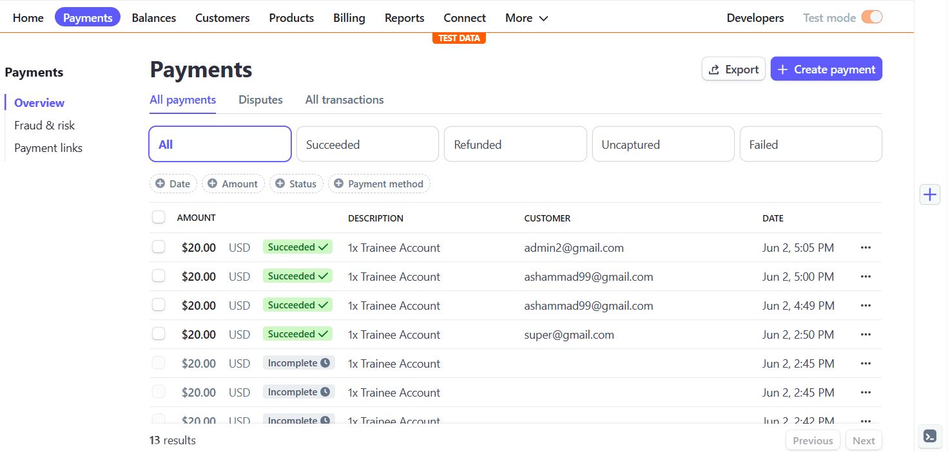Click the plus icon in Create payment

[x=782, y=70]
